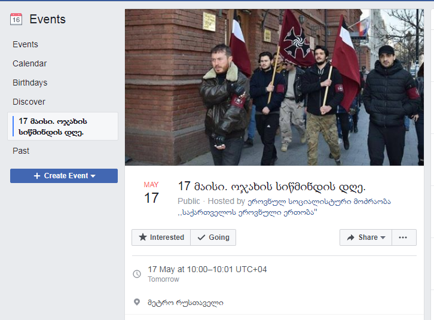Open the three-dot more options menu
Screen dimensions: 434x320
[x=404, y=237]
